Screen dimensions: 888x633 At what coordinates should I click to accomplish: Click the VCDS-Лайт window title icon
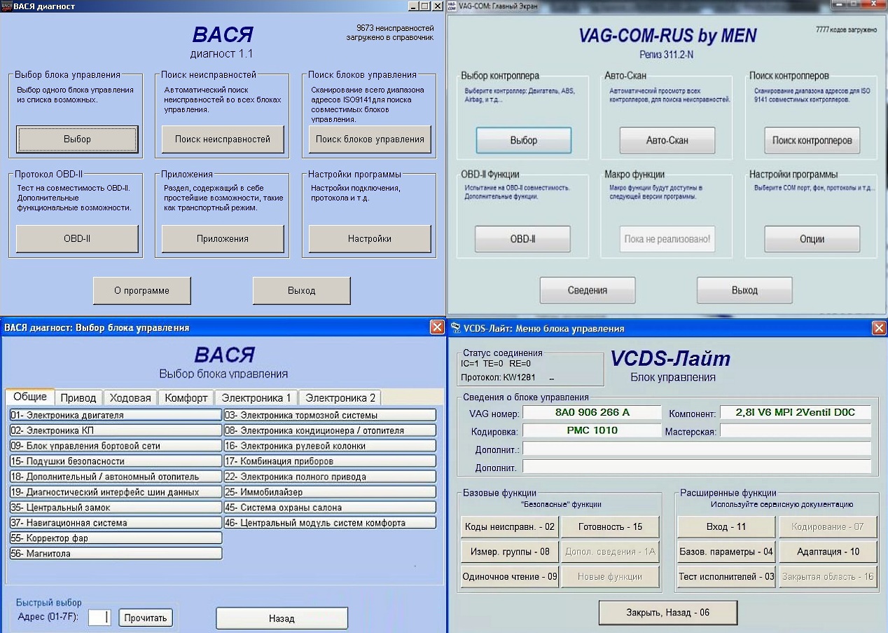pyautogui.click(x=455, y=327)
